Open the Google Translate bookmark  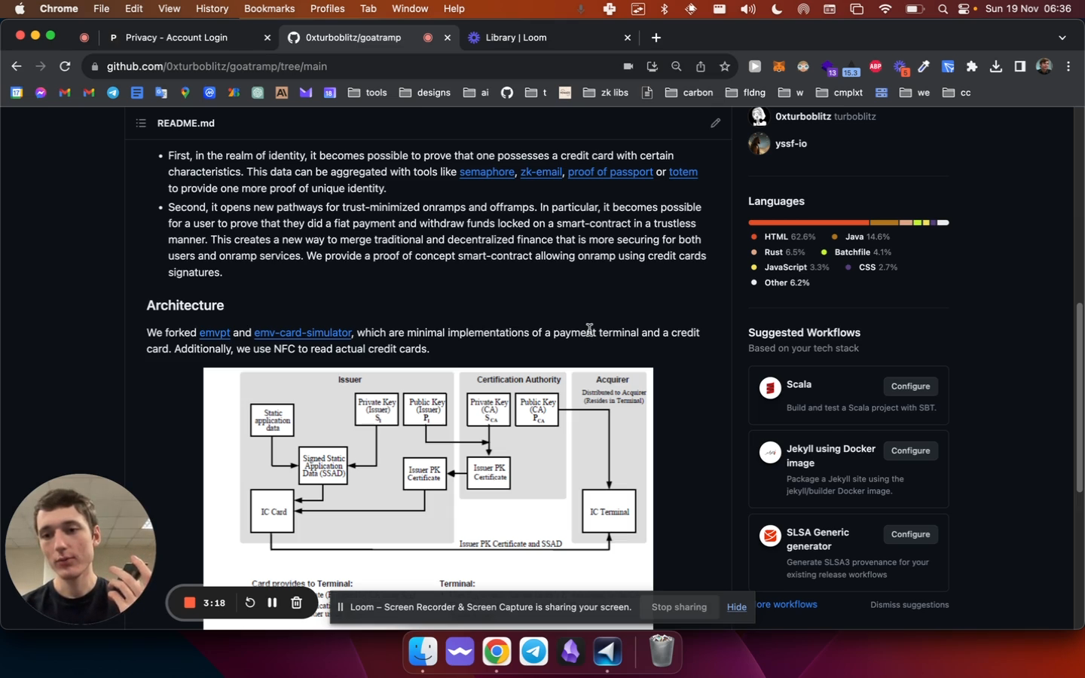coord(161,93)
